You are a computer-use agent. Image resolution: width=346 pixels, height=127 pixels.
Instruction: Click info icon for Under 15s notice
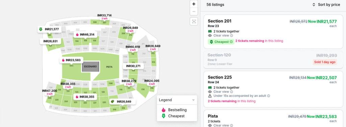[x=269, y=96]
